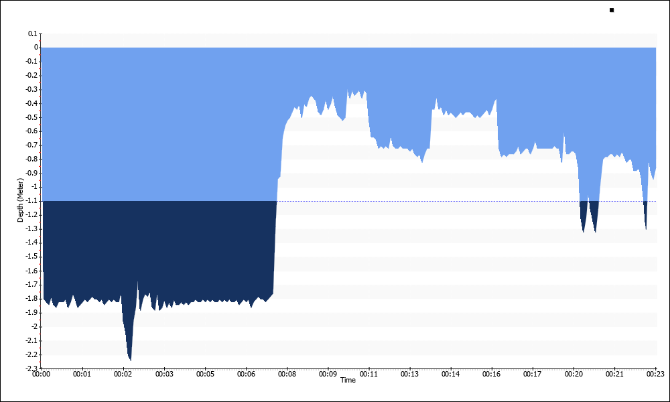670x402 pixels.
Task: Click the -1 depth axis label
Action: tap(33, 187)
